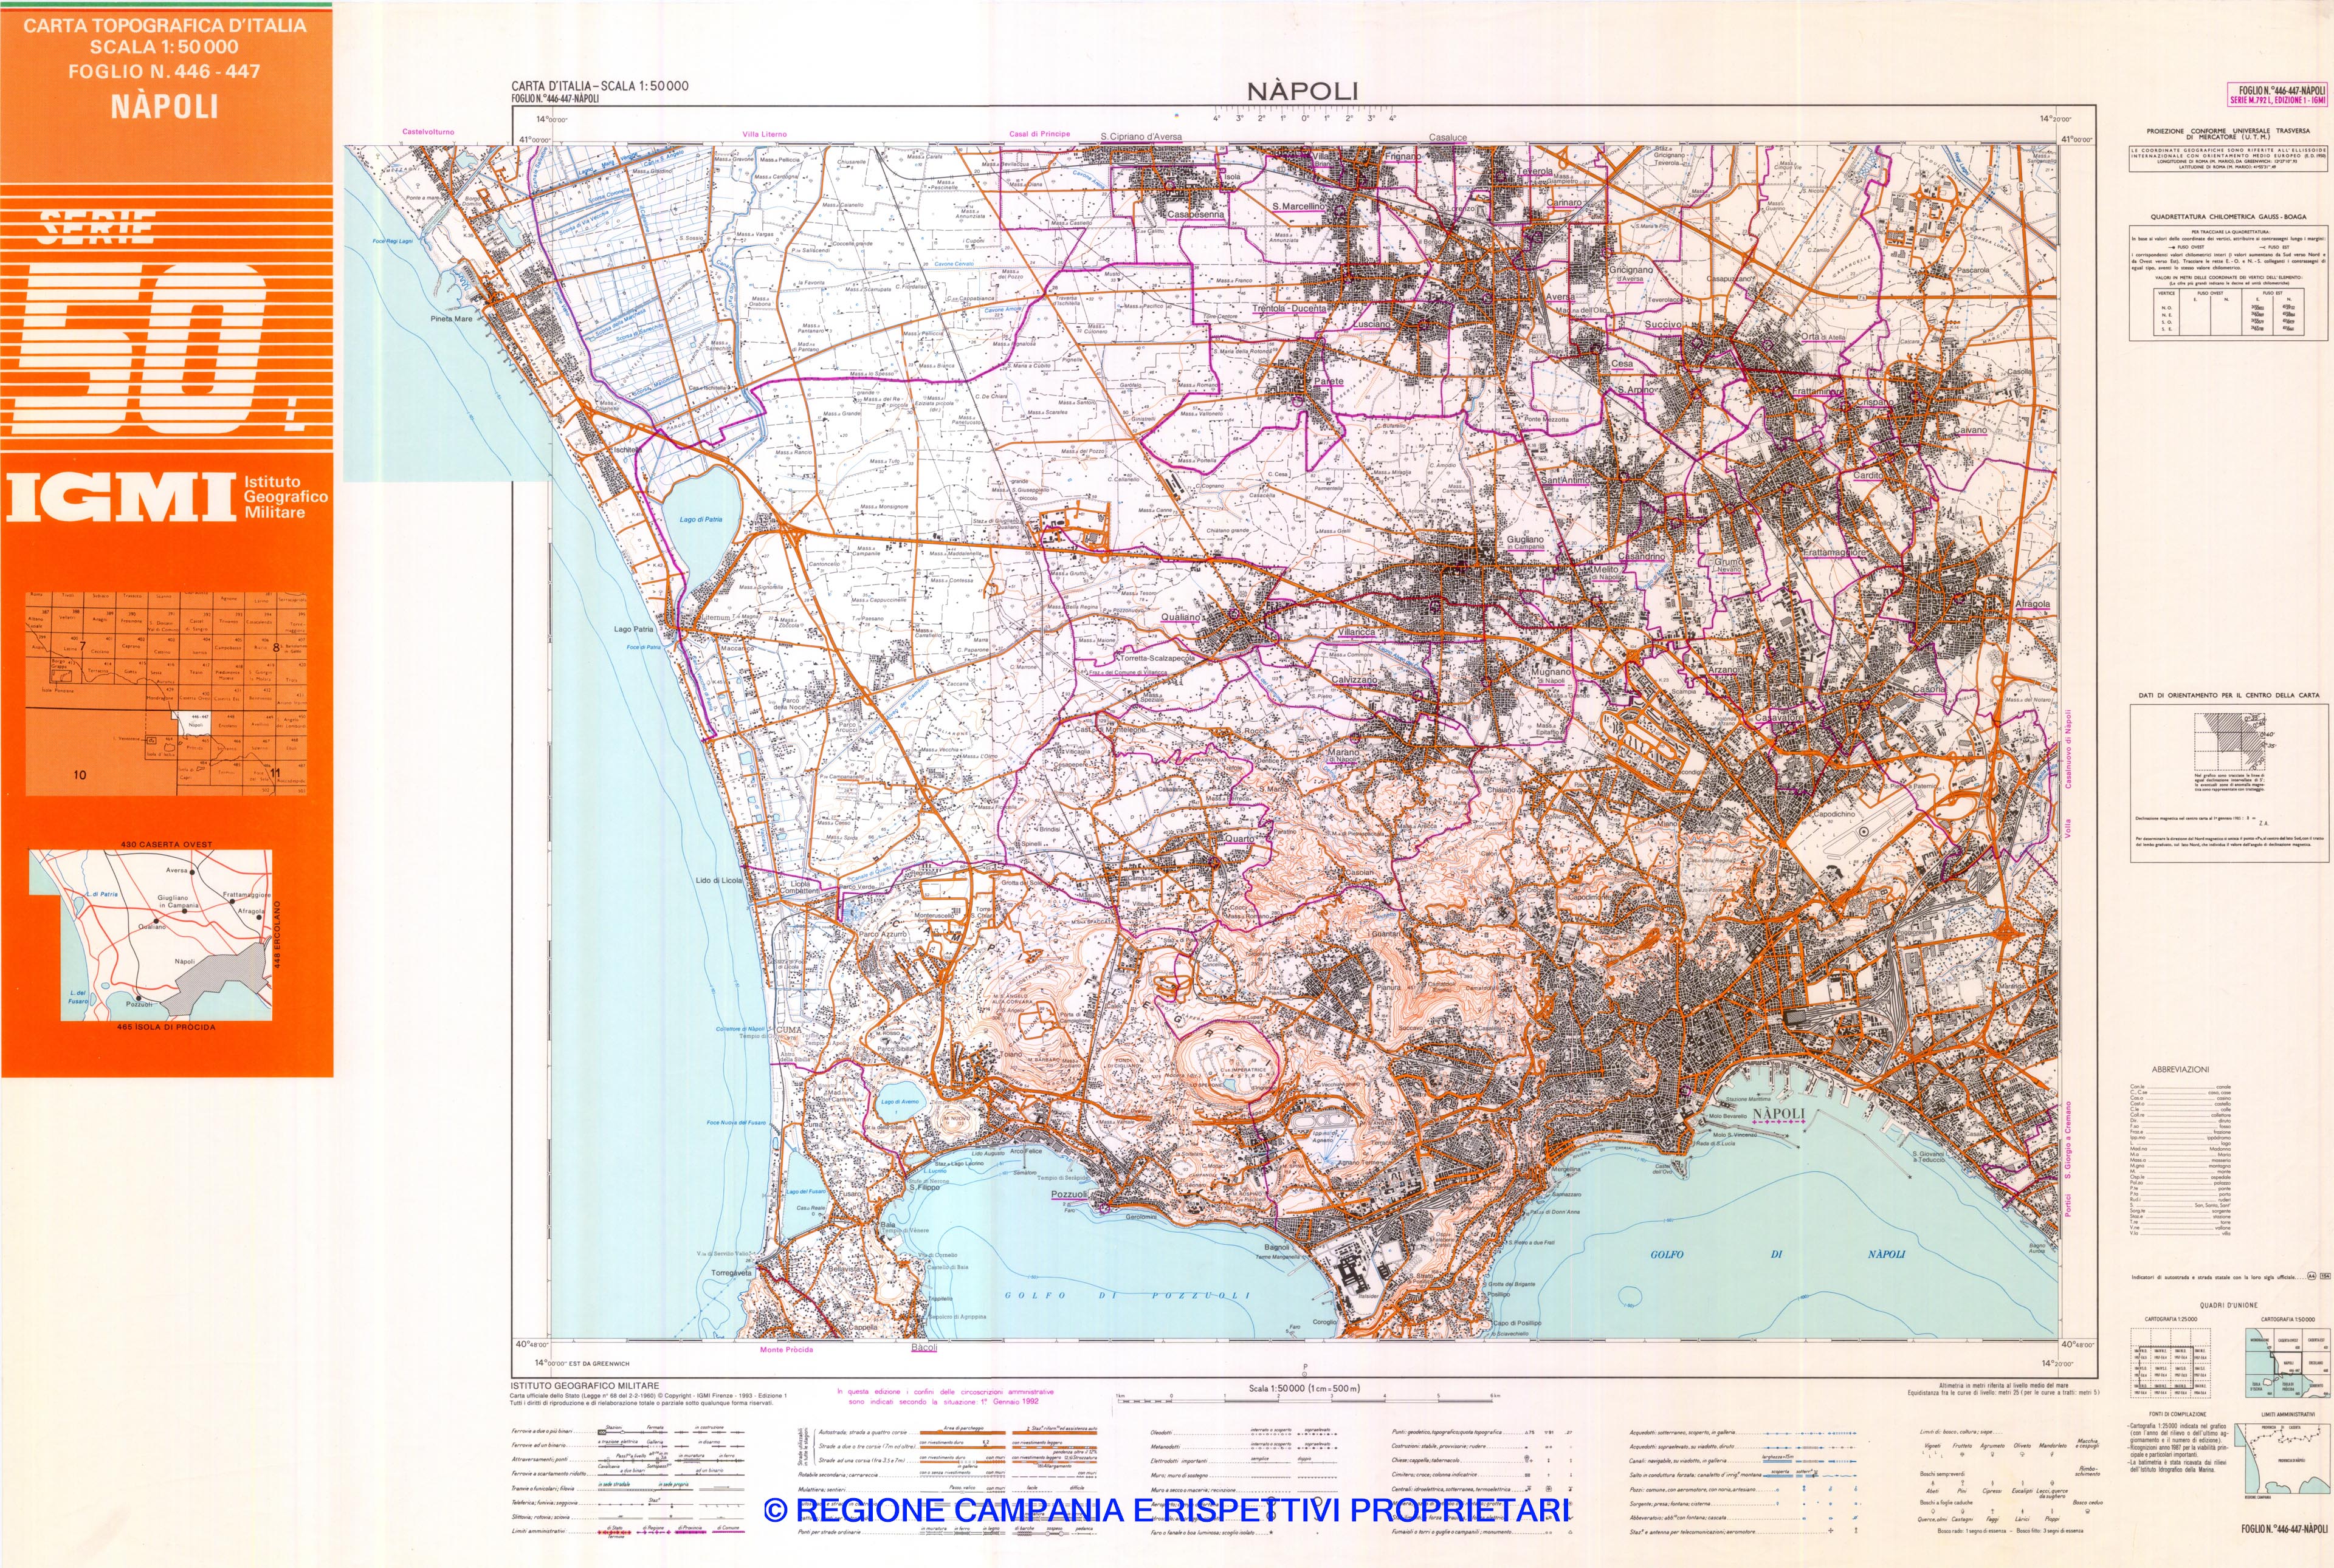Screen dimensions: 2334x1568
Task: Click the "Casaluce" label at the map's top edge
Action: 1448,138
